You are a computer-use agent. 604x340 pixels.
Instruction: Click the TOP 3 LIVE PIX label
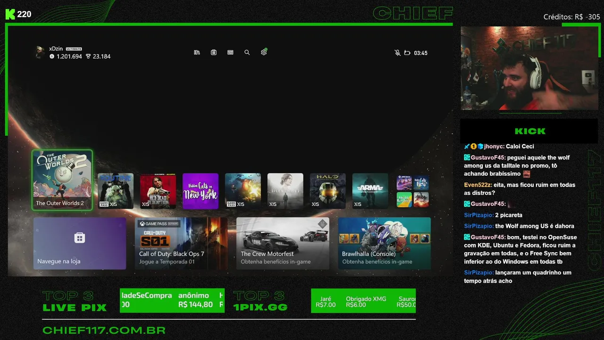[75, 301]
